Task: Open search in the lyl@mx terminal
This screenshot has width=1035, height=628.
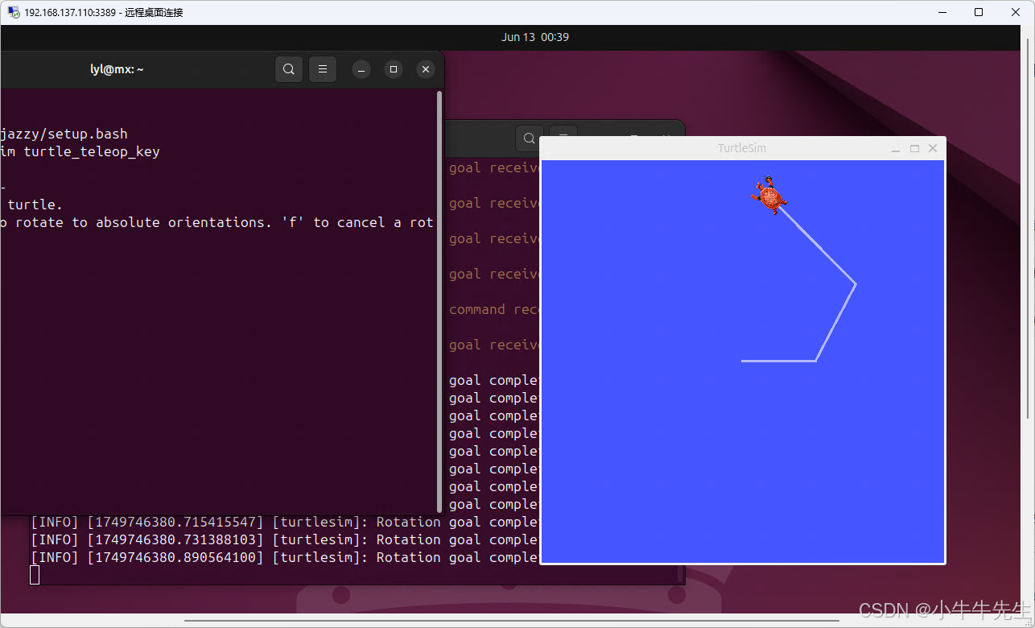Action: [x=288, y=68]
